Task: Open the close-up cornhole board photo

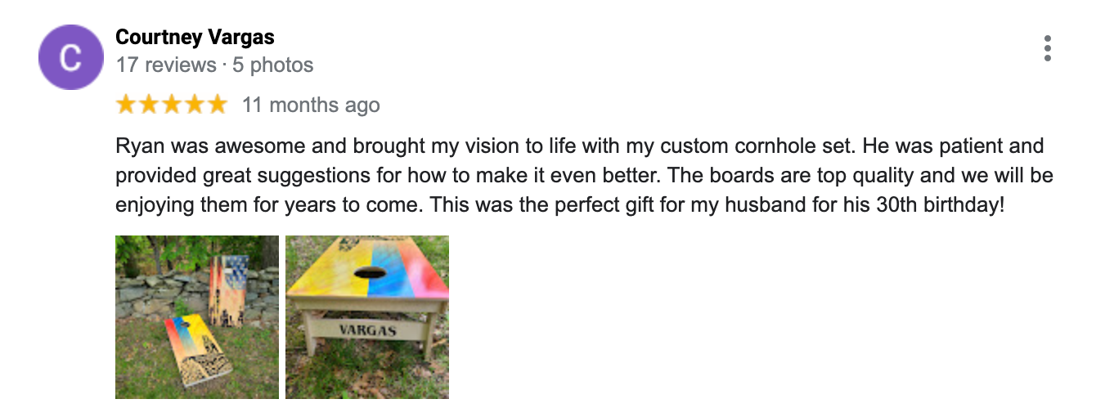Action: 366,317
